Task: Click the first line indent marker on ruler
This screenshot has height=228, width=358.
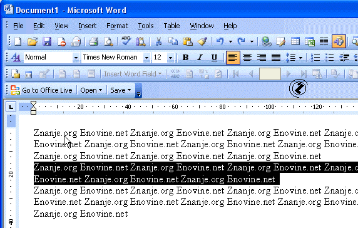Action: pyautogui.click(x=33, y=103)
